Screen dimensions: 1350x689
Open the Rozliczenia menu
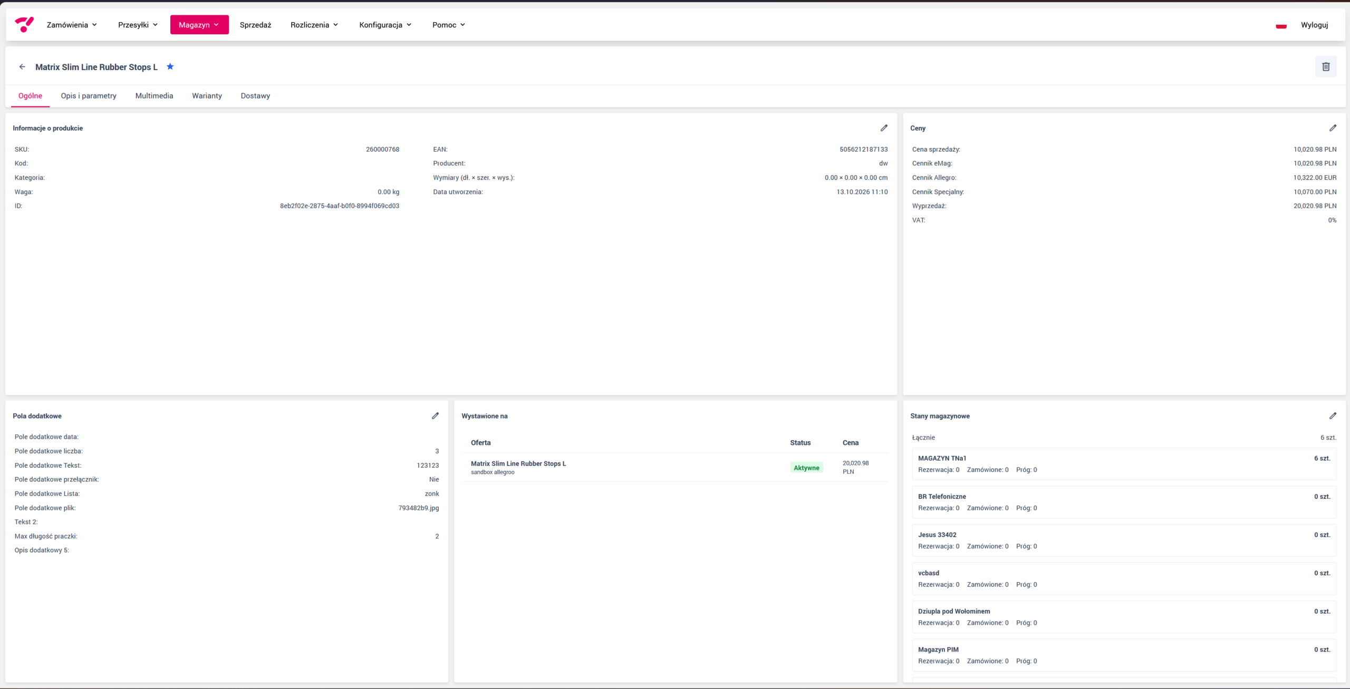314,25
